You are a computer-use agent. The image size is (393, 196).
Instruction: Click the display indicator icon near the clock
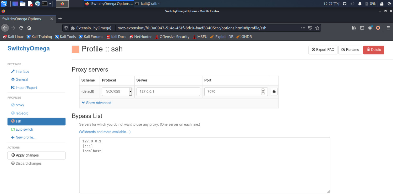(345, 4)
